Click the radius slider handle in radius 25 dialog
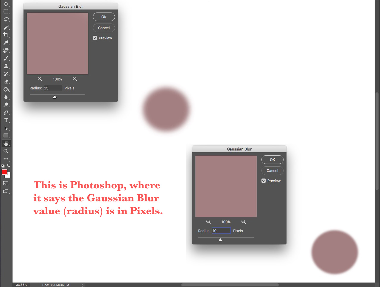380x287 pixels. (55, 97)
